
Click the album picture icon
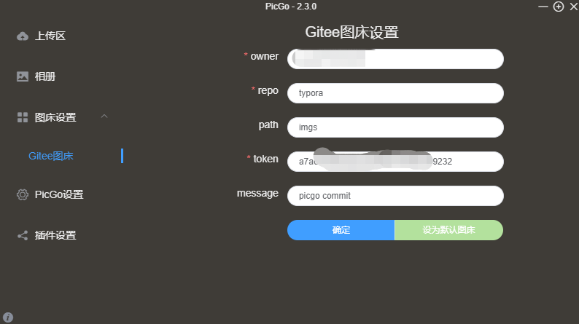coord(23,76)
